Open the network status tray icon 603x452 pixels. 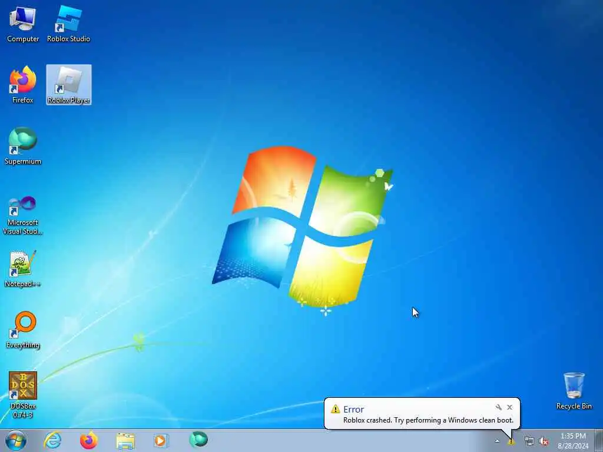click(x=529, y=441)
